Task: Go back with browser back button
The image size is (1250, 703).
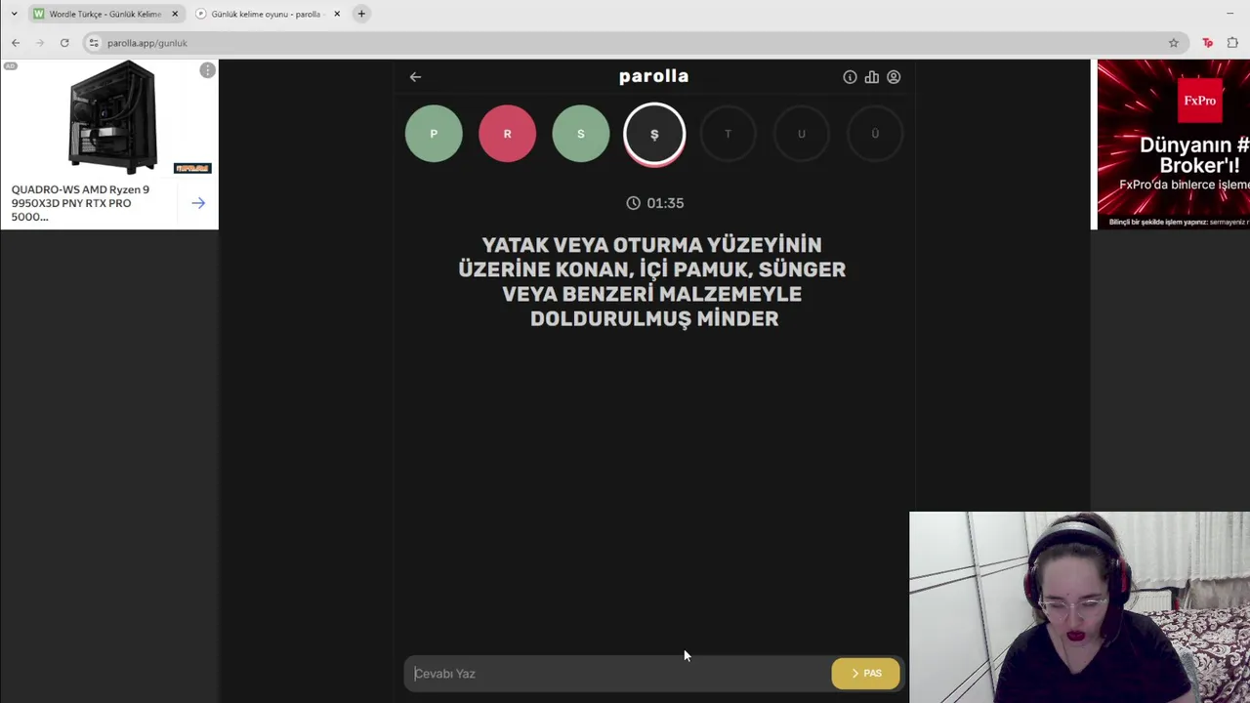Action: pyautogui.click(x=16, y=43)
